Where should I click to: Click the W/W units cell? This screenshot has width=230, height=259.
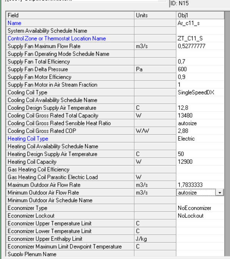[x=155, y=131]
